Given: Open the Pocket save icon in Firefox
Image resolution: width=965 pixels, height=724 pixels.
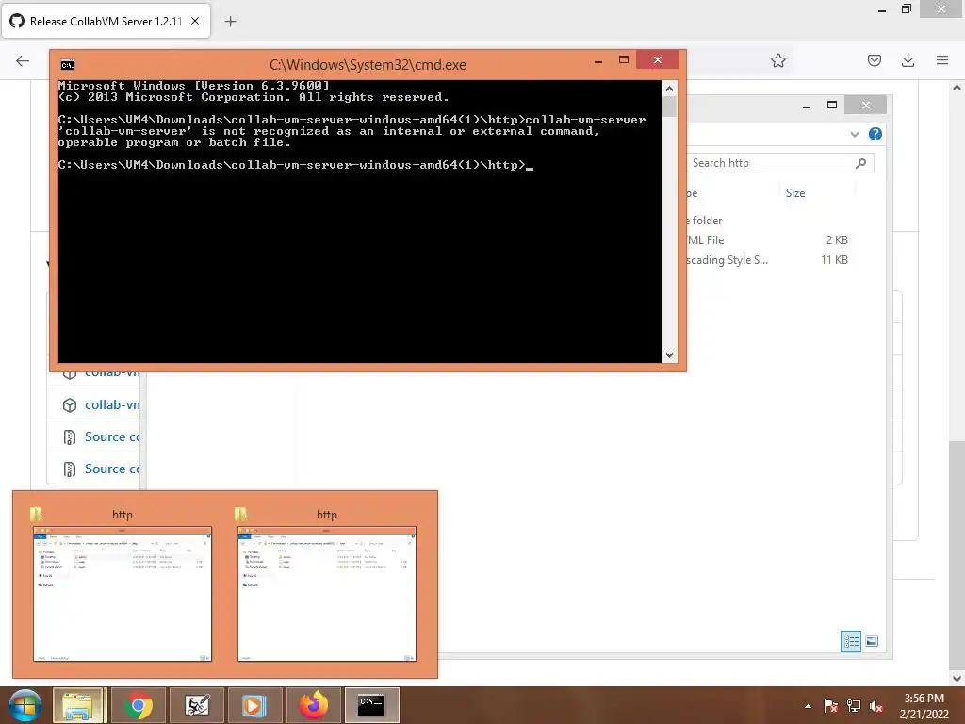Looking at the screenshot, I should pyautogui.click(x=874, y=60).
